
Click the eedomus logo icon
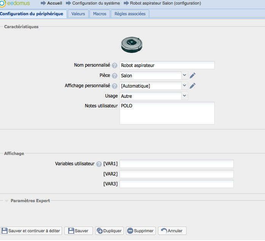3,3
